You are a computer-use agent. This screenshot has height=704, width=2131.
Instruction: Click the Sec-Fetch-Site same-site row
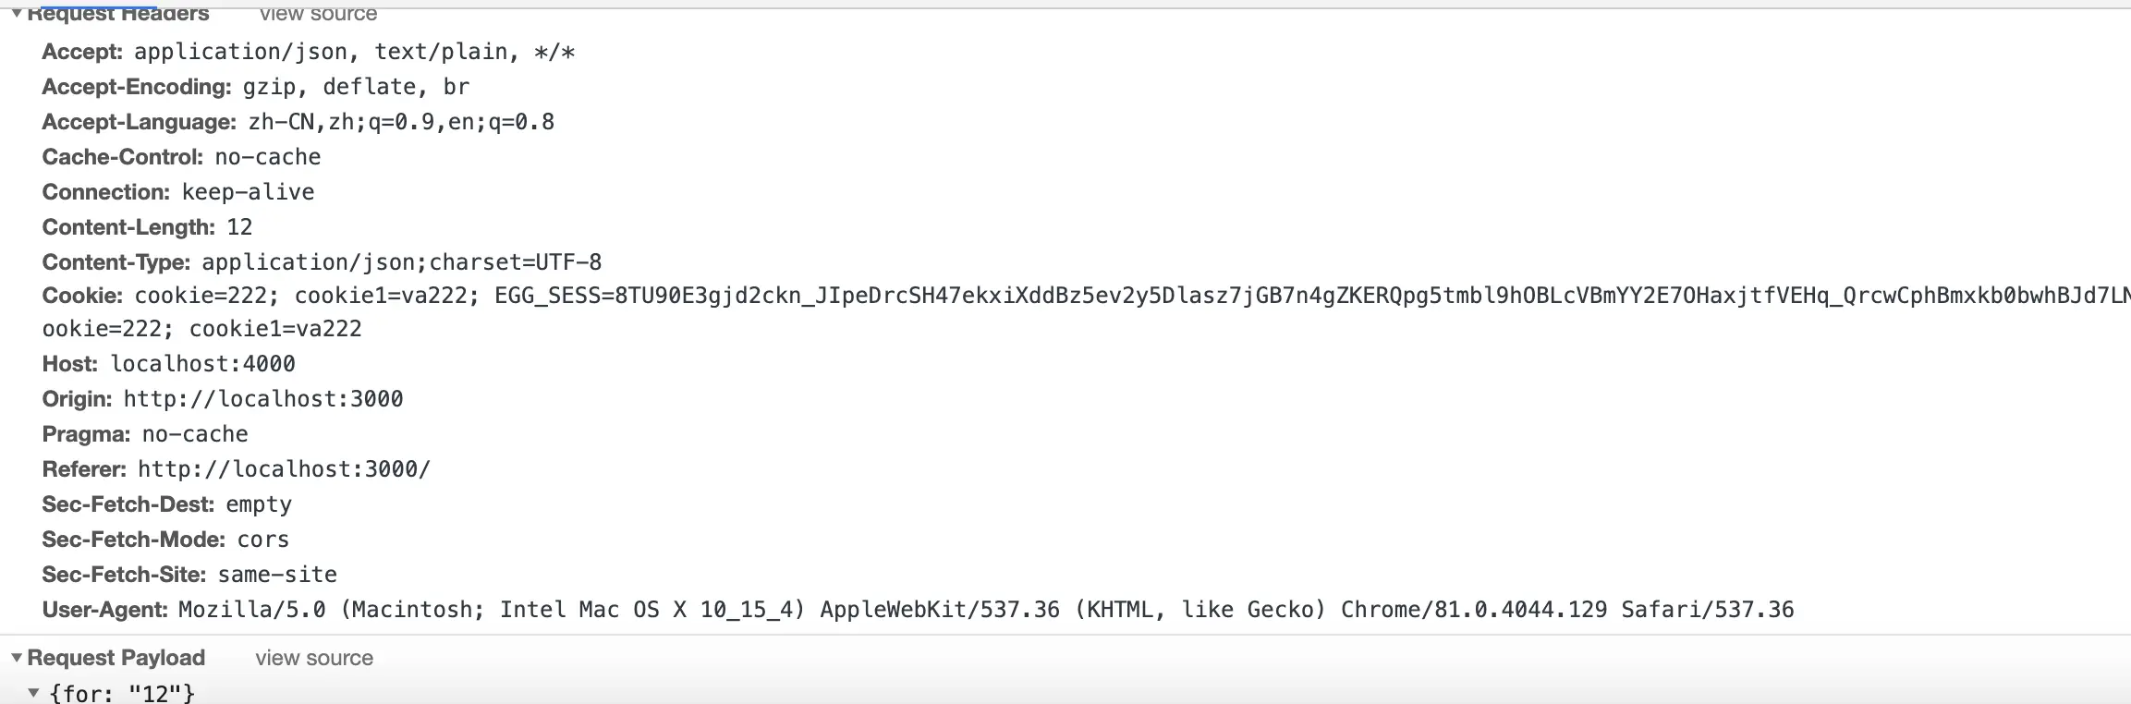[x=189, y=575]
